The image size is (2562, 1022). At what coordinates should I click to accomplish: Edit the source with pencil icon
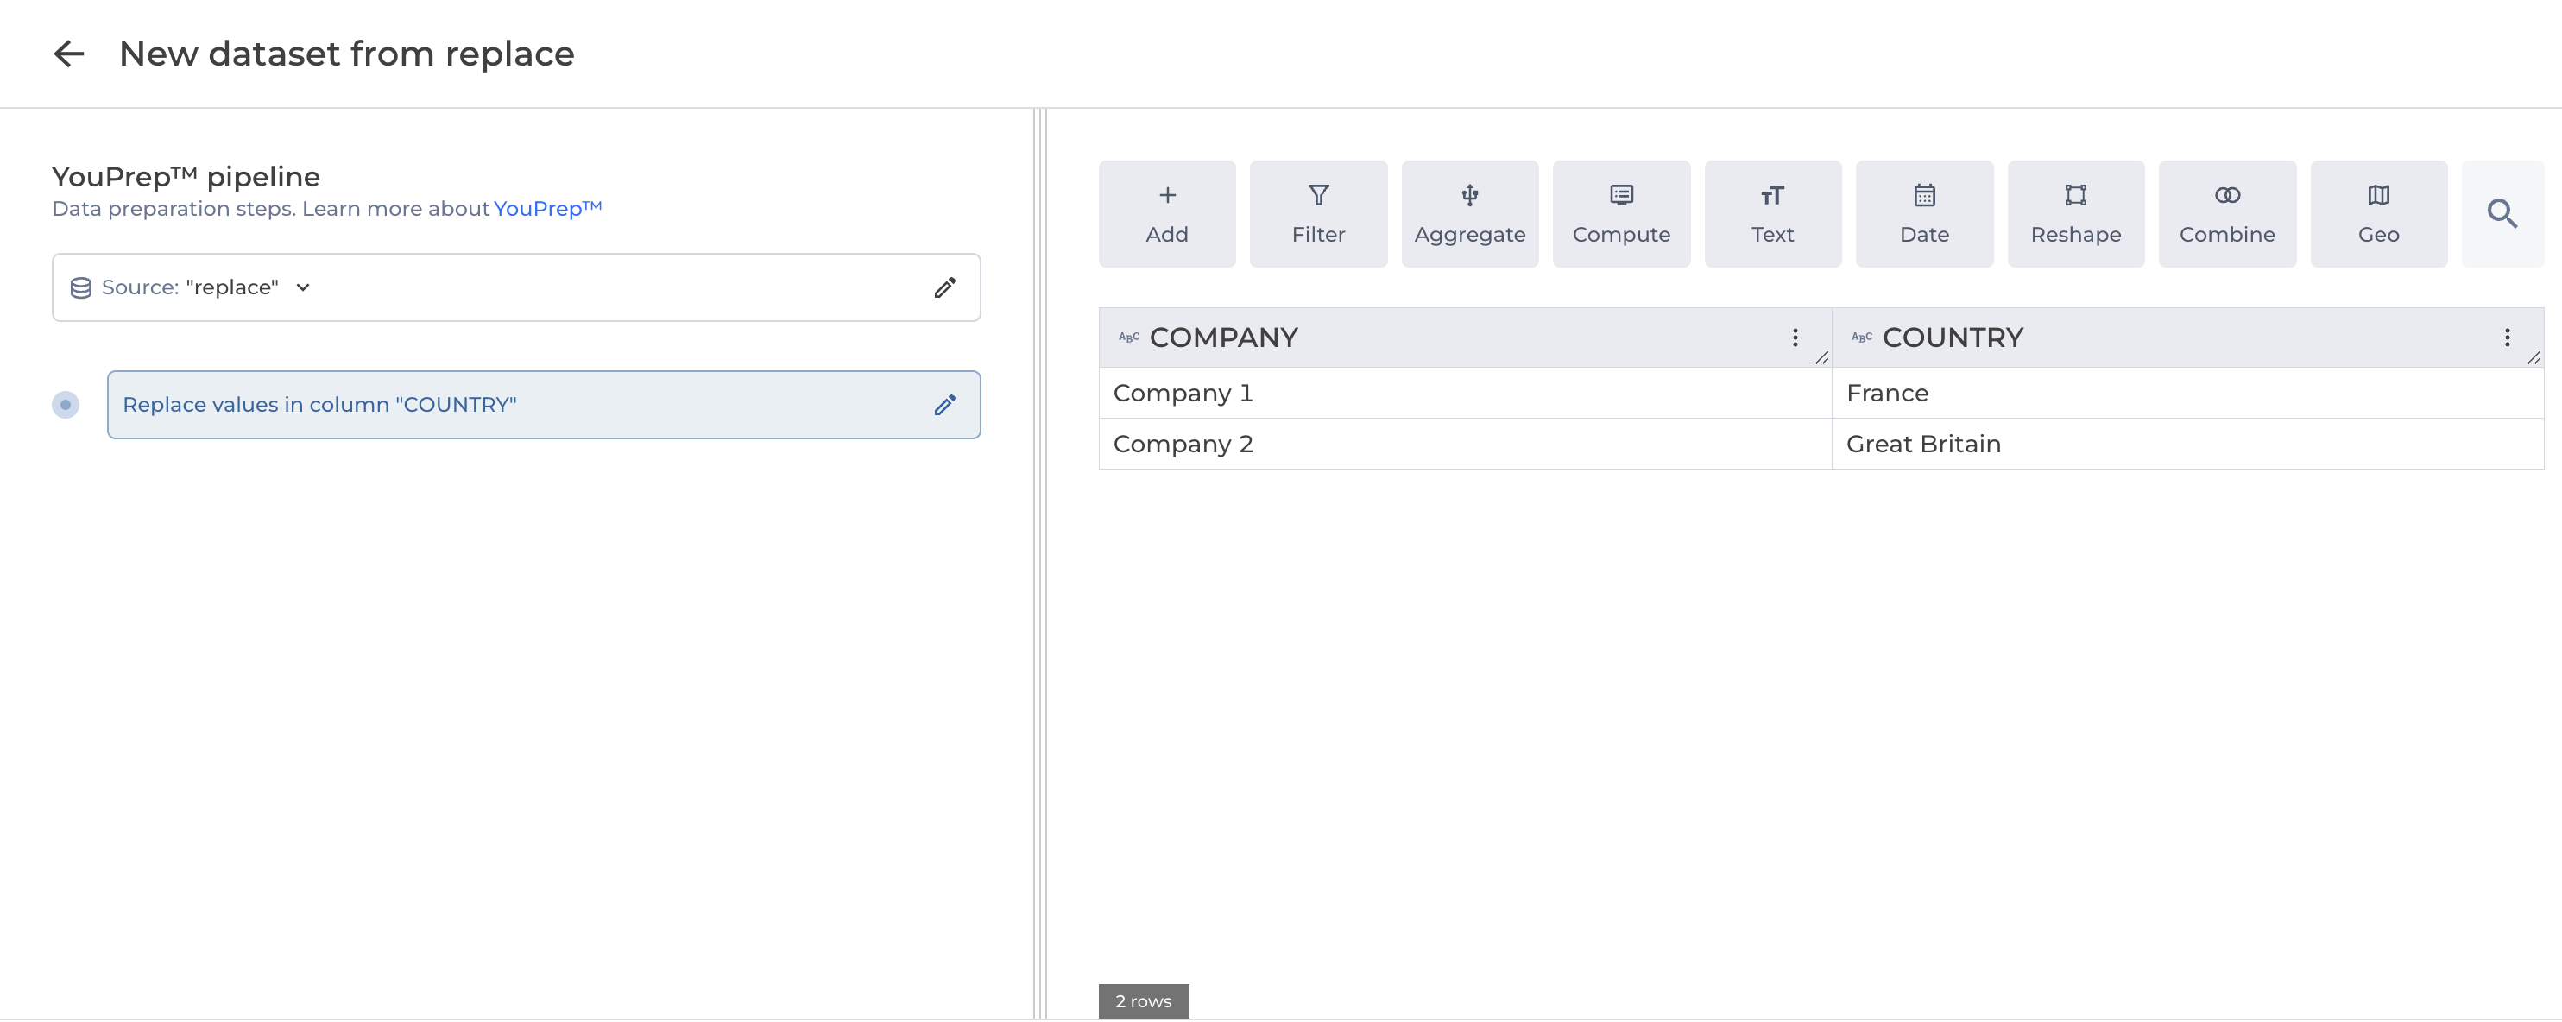943,287
